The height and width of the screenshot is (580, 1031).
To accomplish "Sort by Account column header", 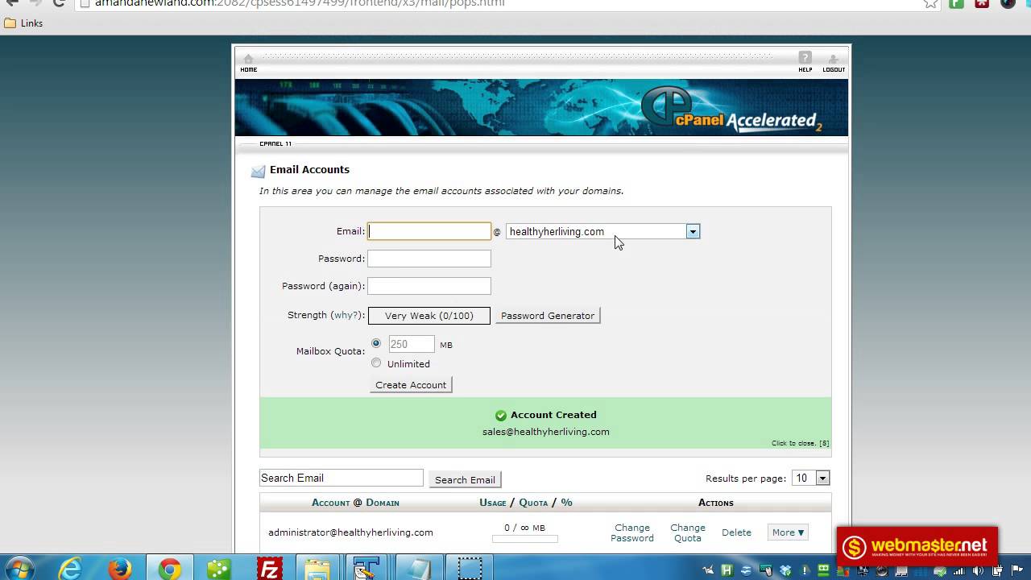I will click(331, 503).
